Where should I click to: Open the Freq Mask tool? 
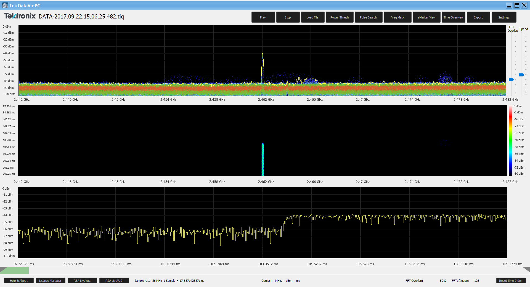(397, 17)
